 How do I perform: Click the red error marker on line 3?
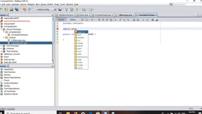[x=57, y=29]
